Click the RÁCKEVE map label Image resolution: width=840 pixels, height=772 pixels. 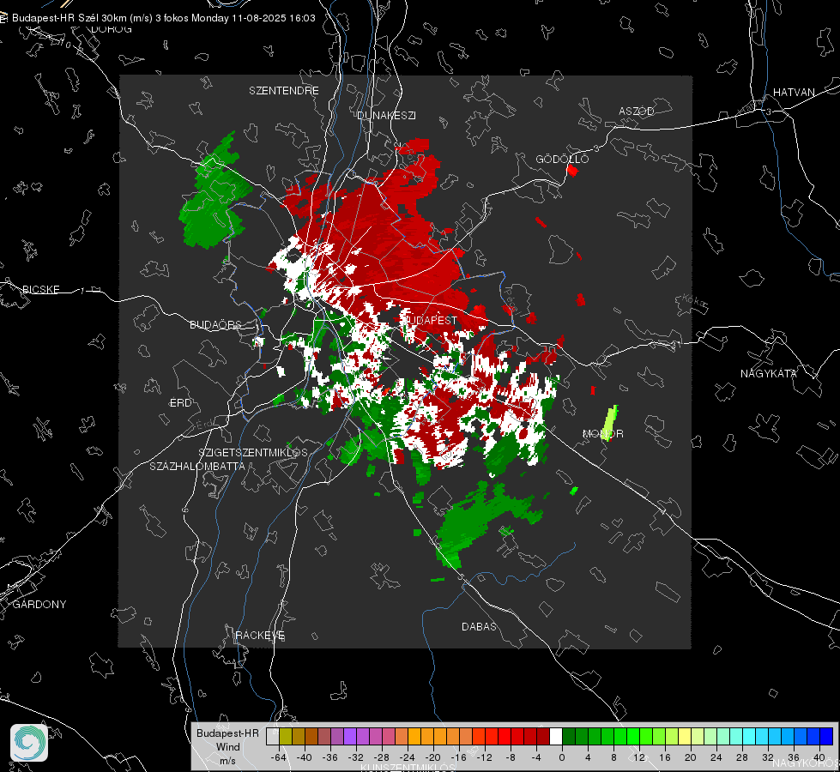(x=260, y=636)
